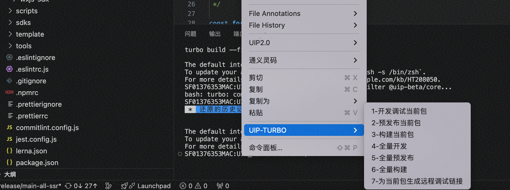
Task: Open the File History submenu arrow
Action: click(355, 25)
